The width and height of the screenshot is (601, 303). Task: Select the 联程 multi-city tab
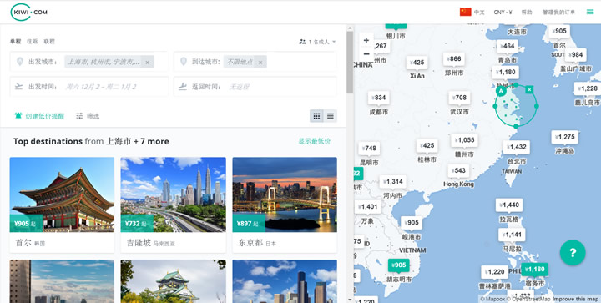click(x=49, y=42)
